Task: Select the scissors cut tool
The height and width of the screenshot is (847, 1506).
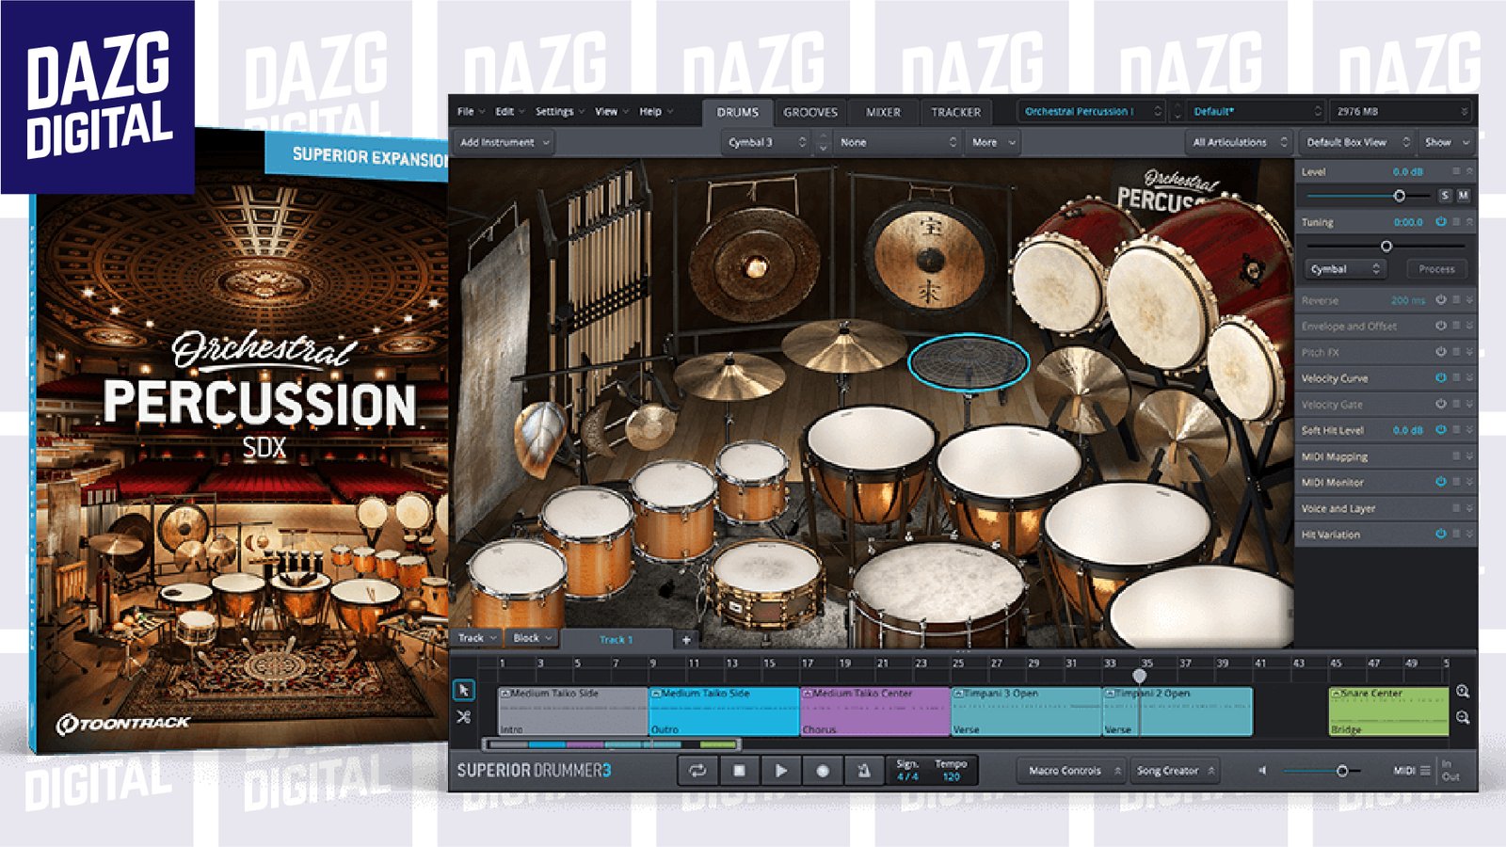Action: click(463, 717)
